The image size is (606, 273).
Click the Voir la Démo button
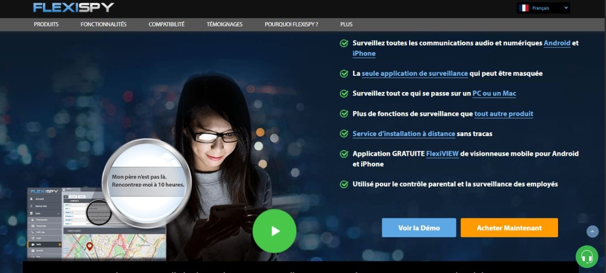coord(419,228)
